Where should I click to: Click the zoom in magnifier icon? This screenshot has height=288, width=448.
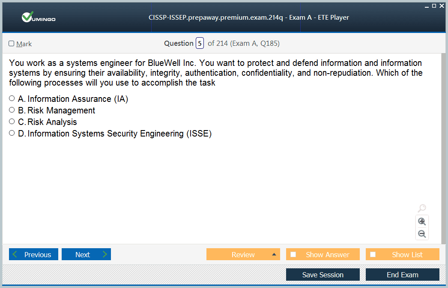click(x=422, y=222)
